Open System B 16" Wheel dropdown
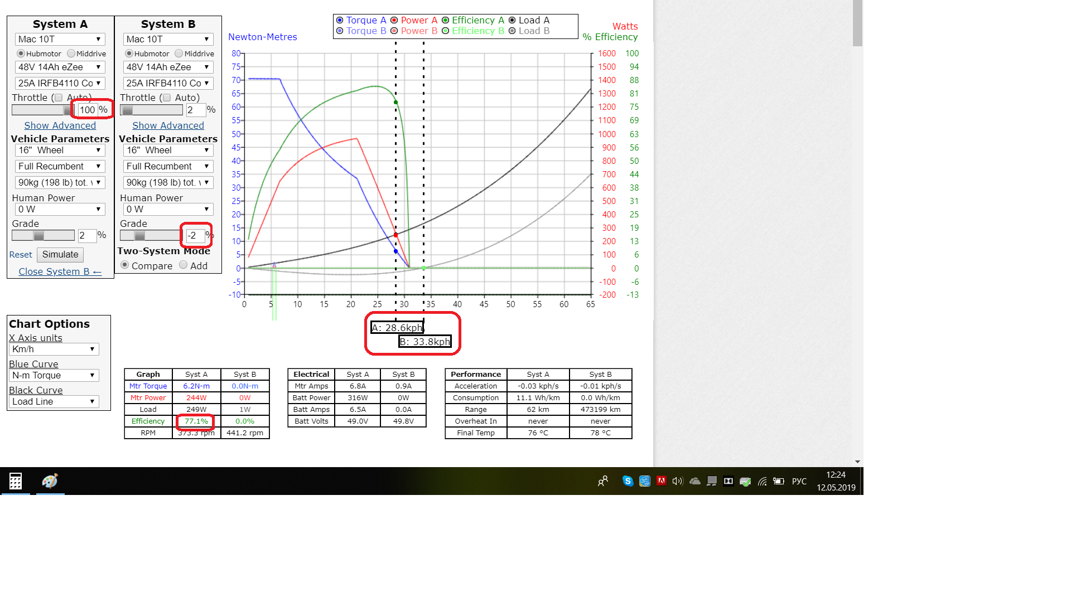The height and width of the screenshot is (602, 1071). point(168,150)
